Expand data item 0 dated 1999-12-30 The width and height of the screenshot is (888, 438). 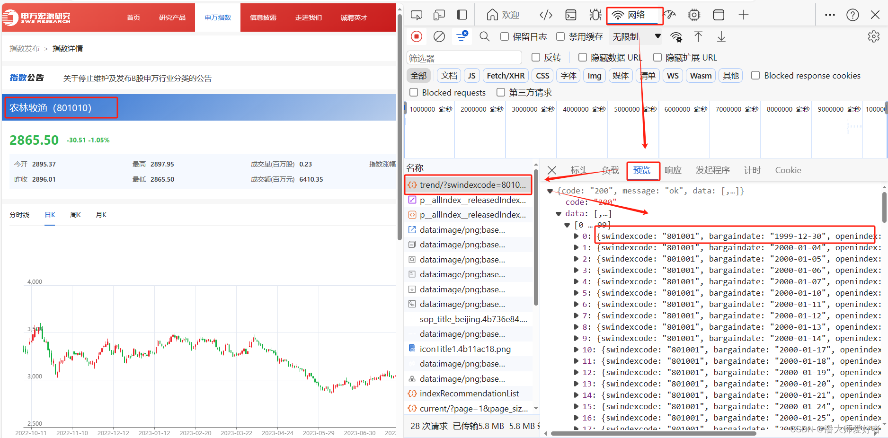click(x=576, y=236)
